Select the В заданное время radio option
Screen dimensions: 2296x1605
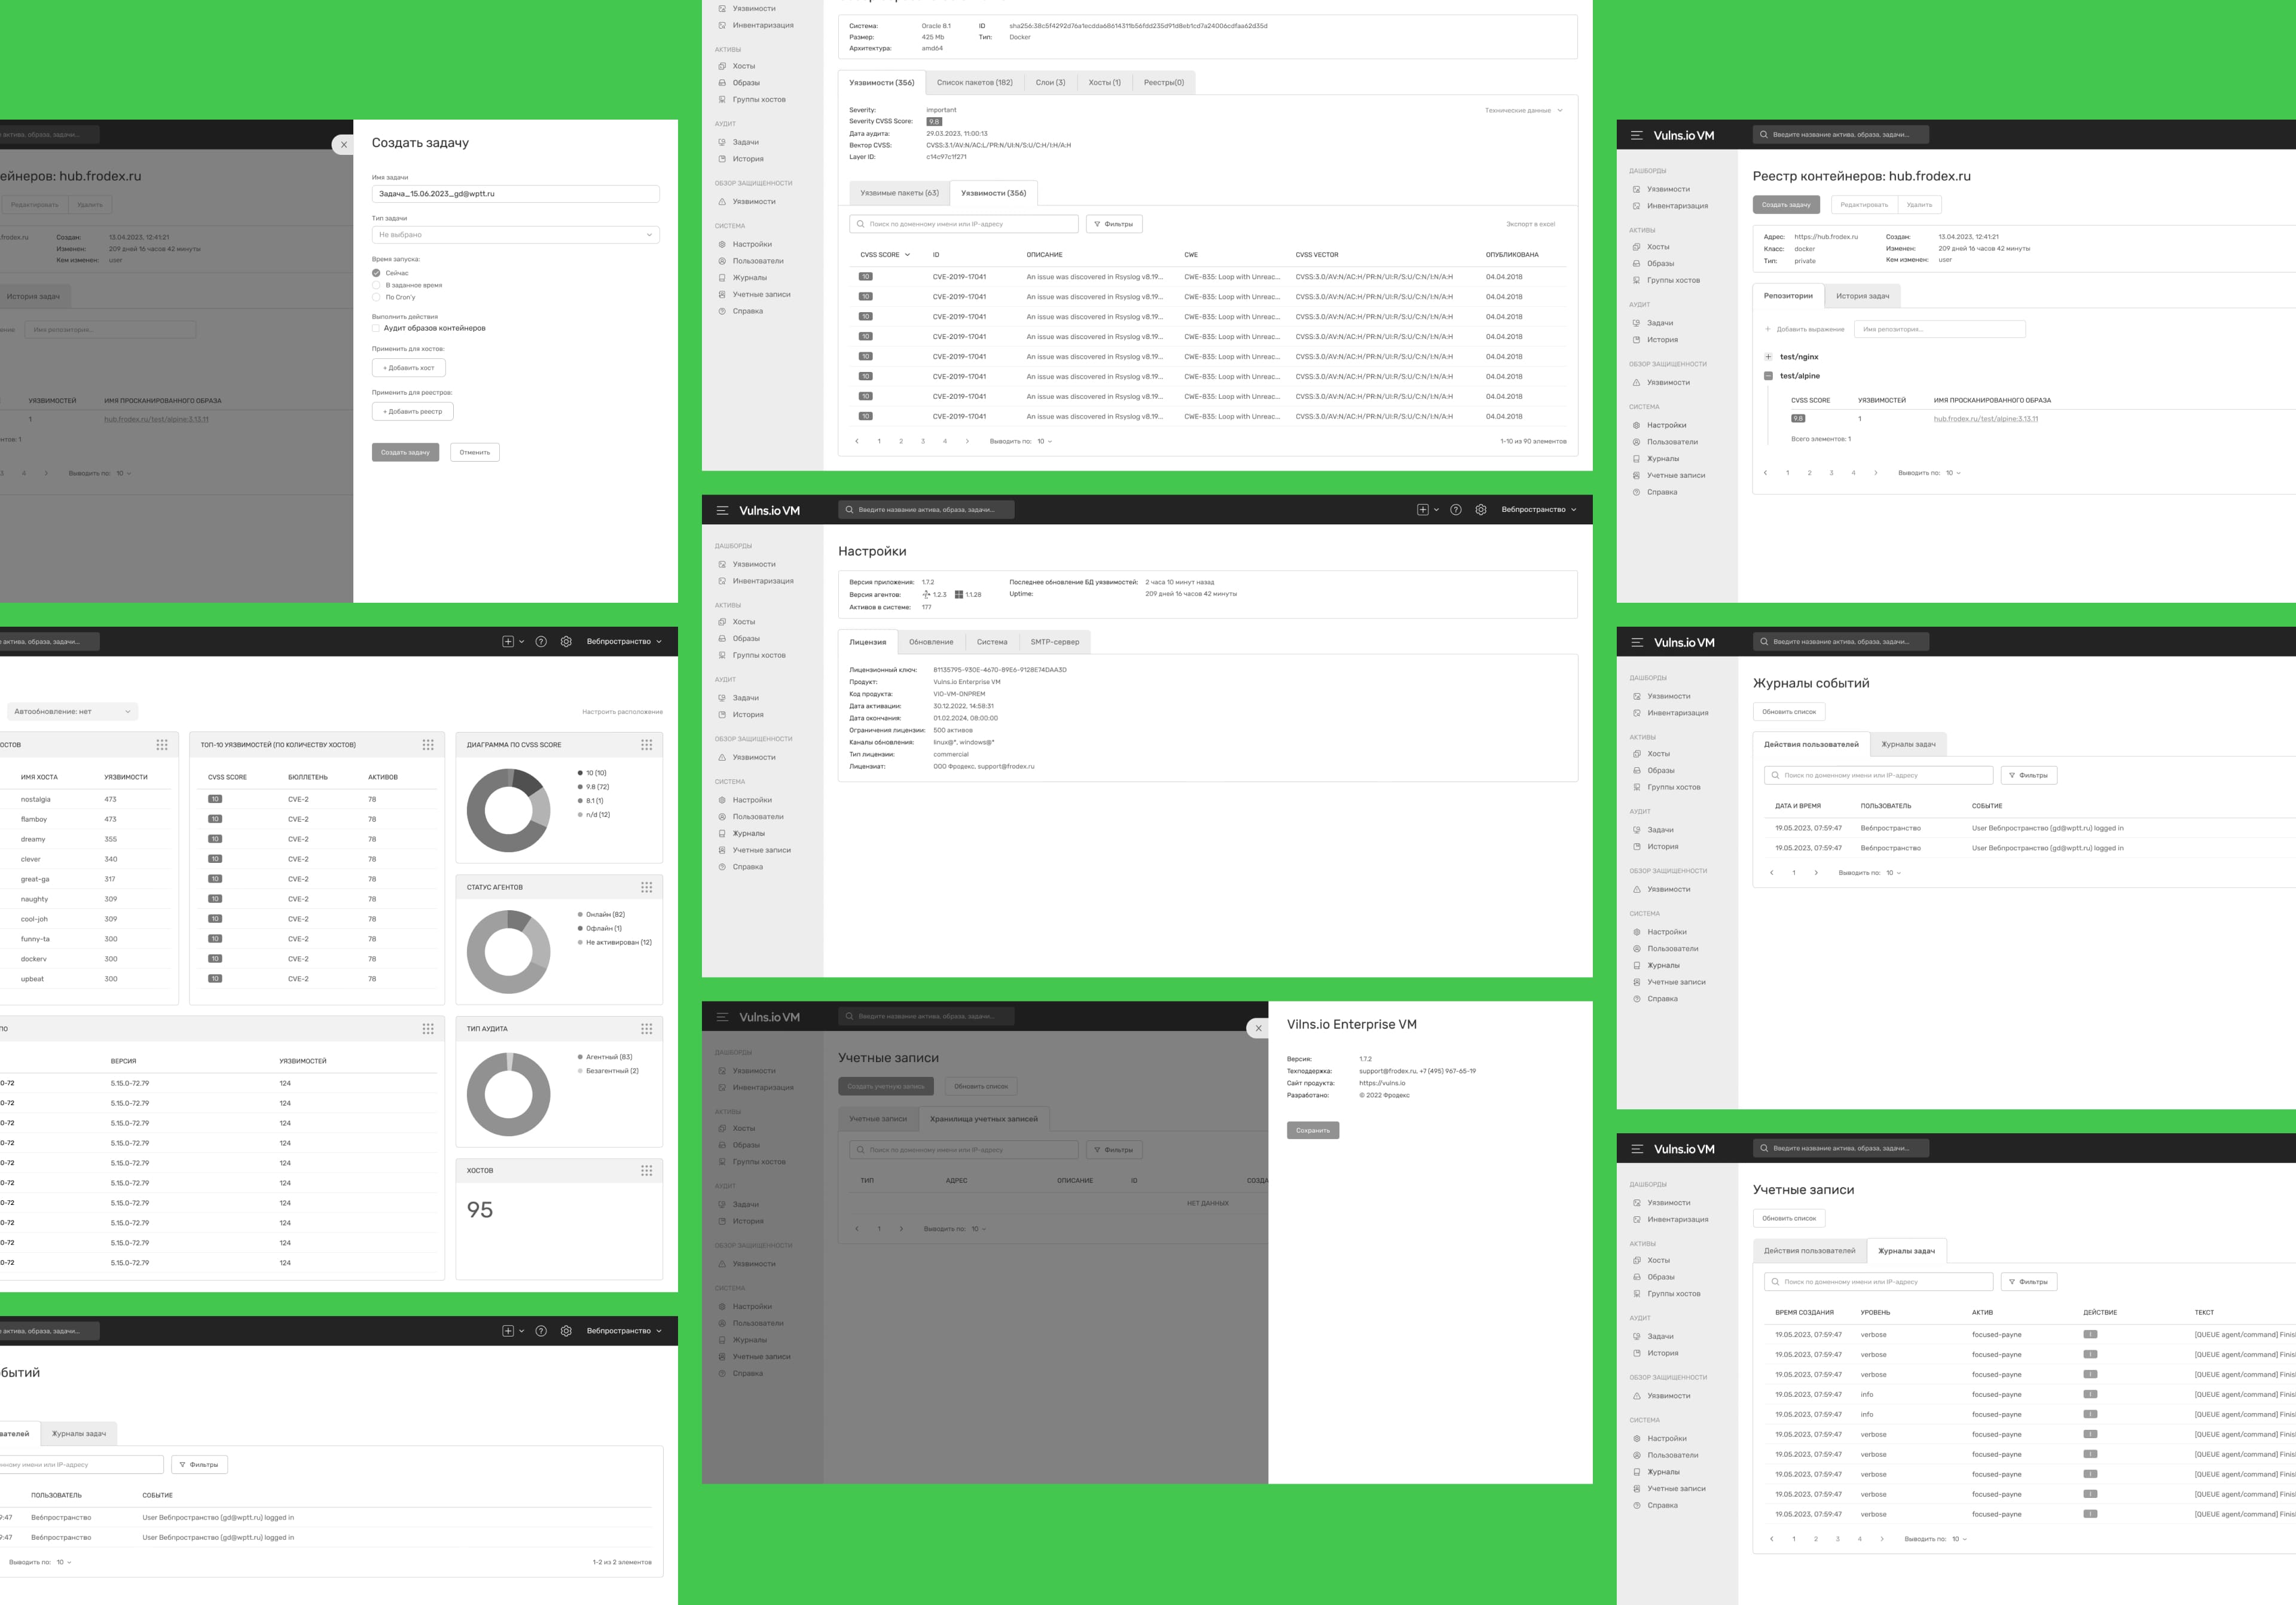(x=377, y=285)
